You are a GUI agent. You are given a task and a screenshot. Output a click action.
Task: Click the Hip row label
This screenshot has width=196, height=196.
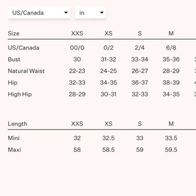pos(13,83)
